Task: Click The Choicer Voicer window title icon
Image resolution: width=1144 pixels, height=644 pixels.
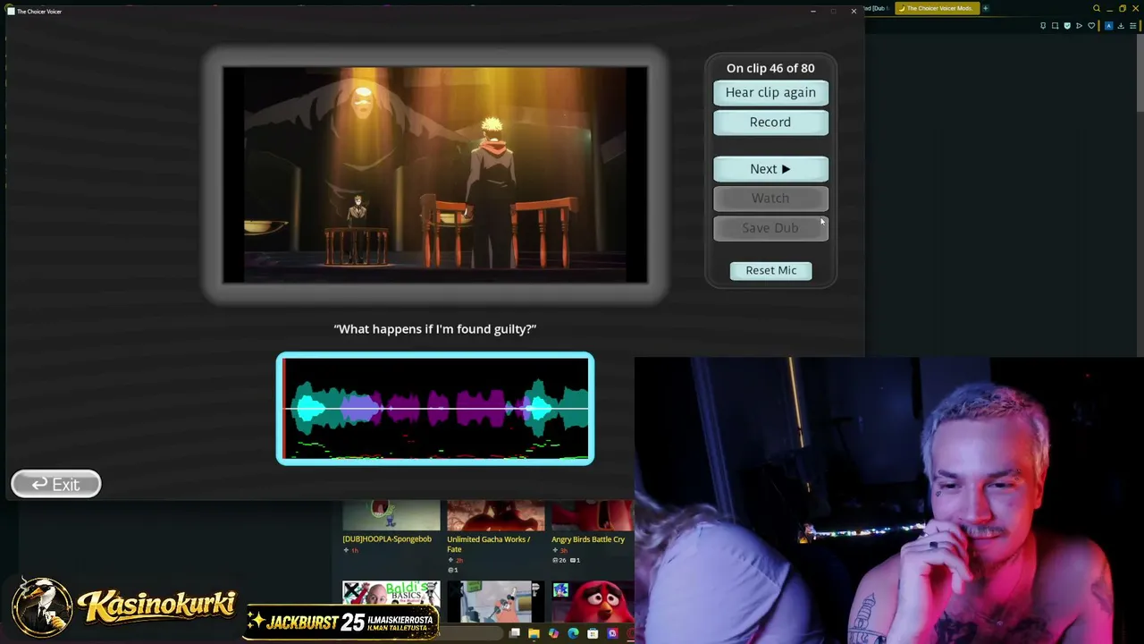Action: (x=11, y=11)
